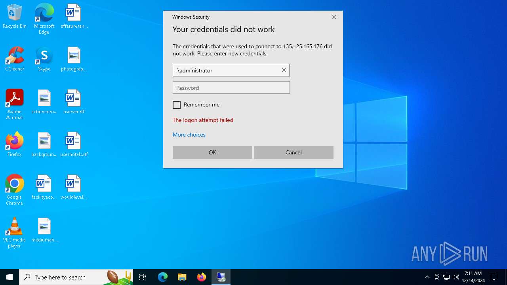Click the meet now tray icon

point(437,277)
